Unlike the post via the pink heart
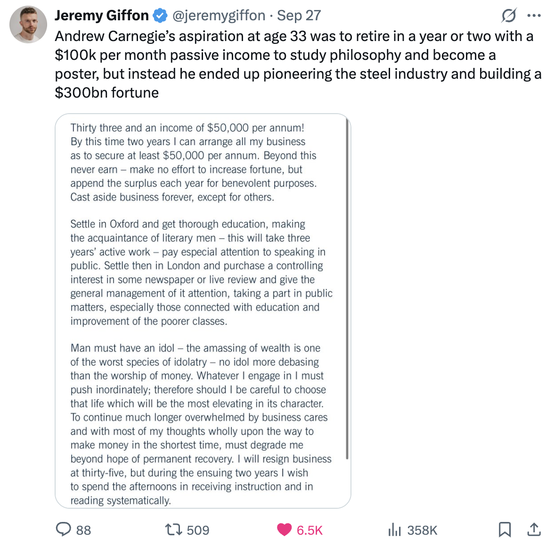Image resolution: width=554 pixels, height=546 pixels. (x=284, y=529)
